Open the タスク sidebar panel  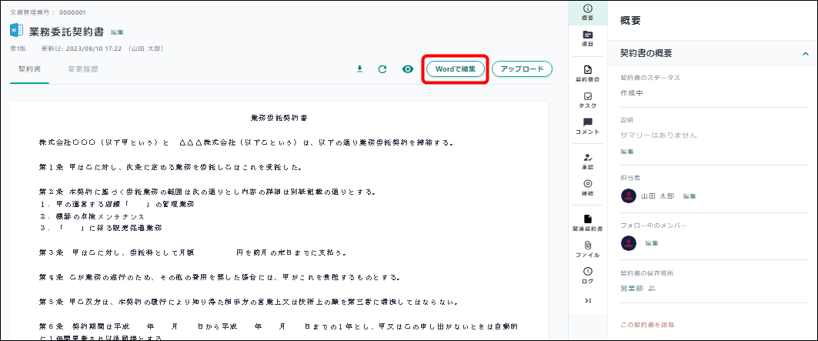(588, 100)
